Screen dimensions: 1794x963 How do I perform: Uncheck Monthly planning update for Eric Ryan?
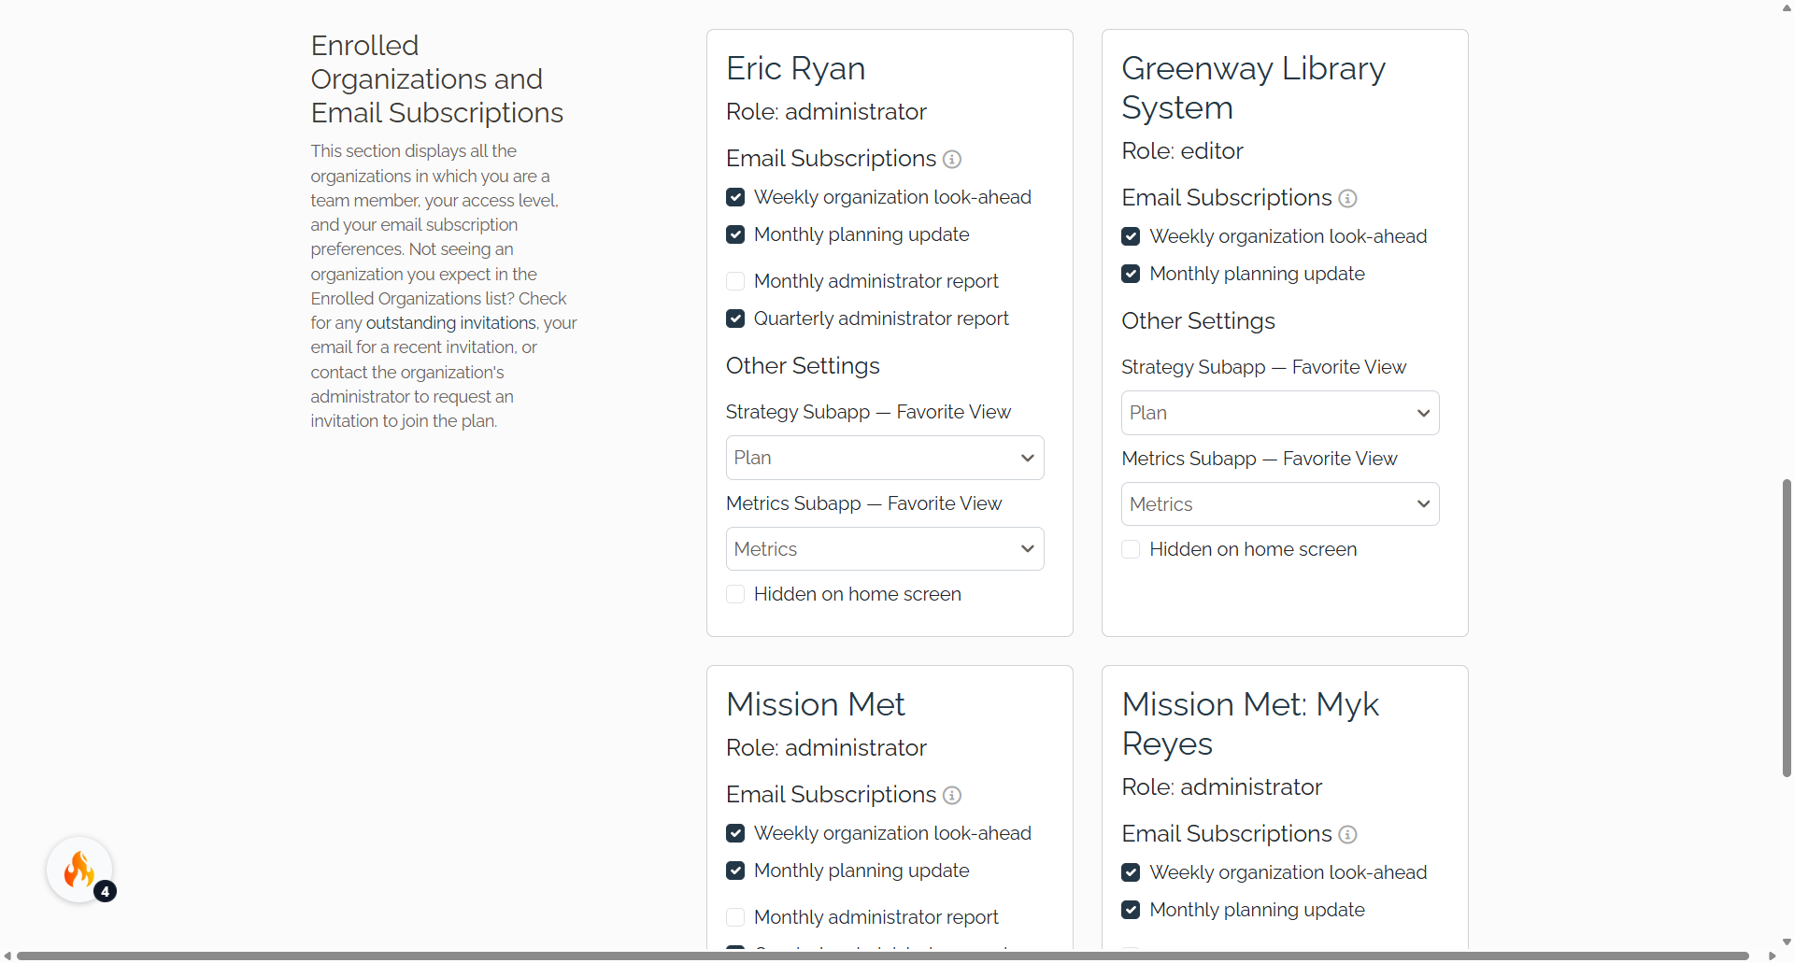tap(735, 234)
